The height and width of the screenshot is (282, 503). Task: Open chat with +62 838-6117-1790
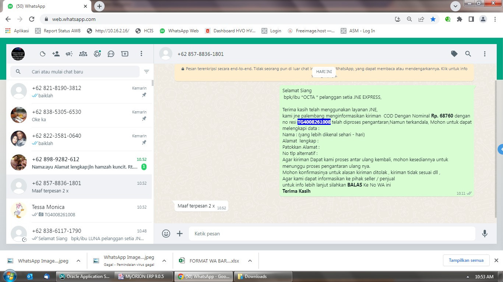(x=80, y=234)
